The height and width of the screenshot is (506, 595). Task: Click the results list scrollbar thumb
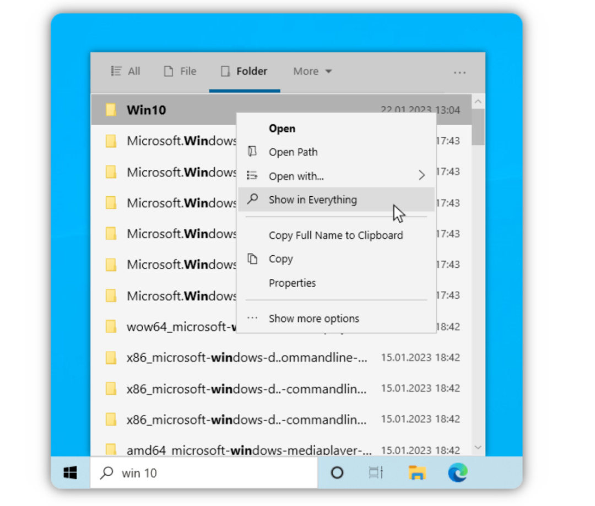[478, 127]
